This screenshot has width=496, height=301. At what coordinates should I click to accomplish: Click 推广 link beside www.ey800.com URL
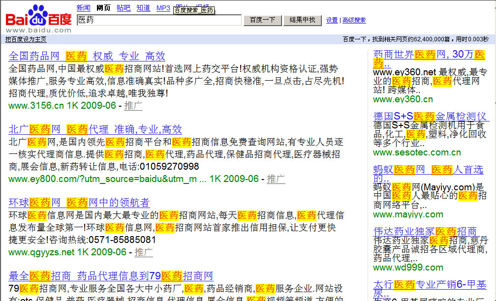coord(276,179)
